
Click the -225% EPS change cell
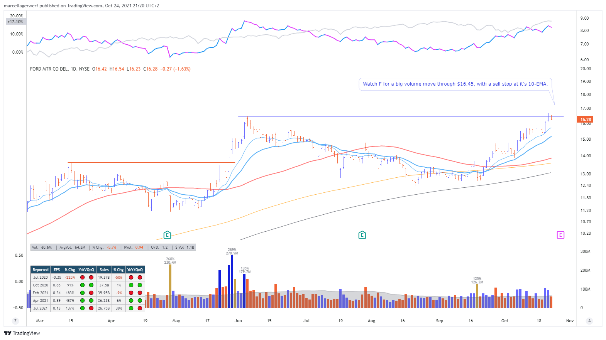pos(70,278)
